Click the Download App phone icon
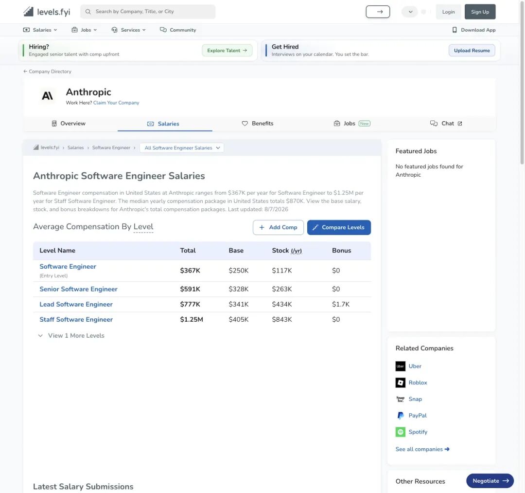The width and height of the screenshot is (525, 493). click(x=455, y=30)
